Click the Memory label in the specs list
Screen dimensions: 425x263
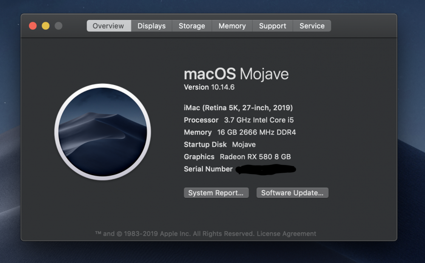(x=198, y=132)
